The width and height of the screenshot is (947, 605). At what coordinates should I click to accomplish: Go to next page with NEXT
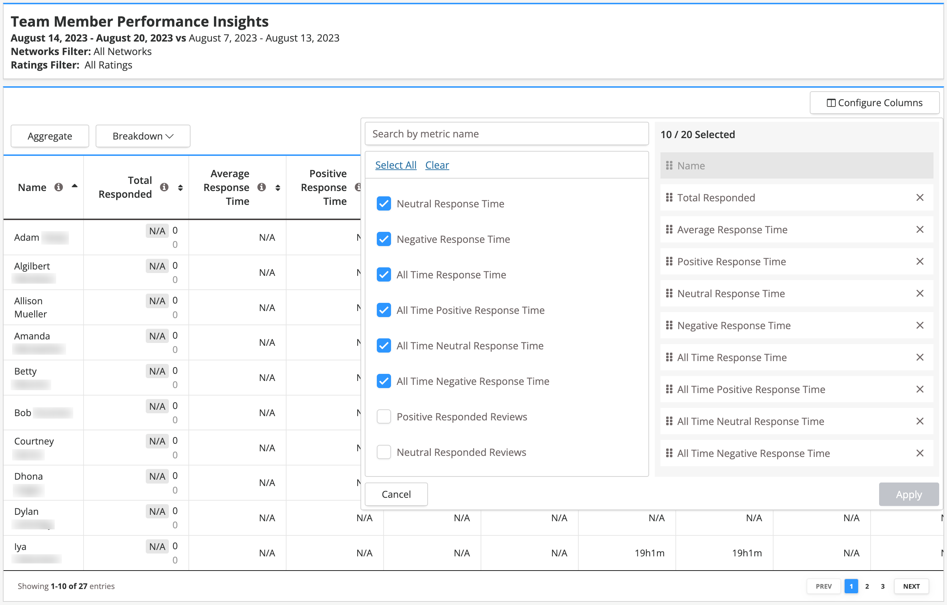pos(911,586)
